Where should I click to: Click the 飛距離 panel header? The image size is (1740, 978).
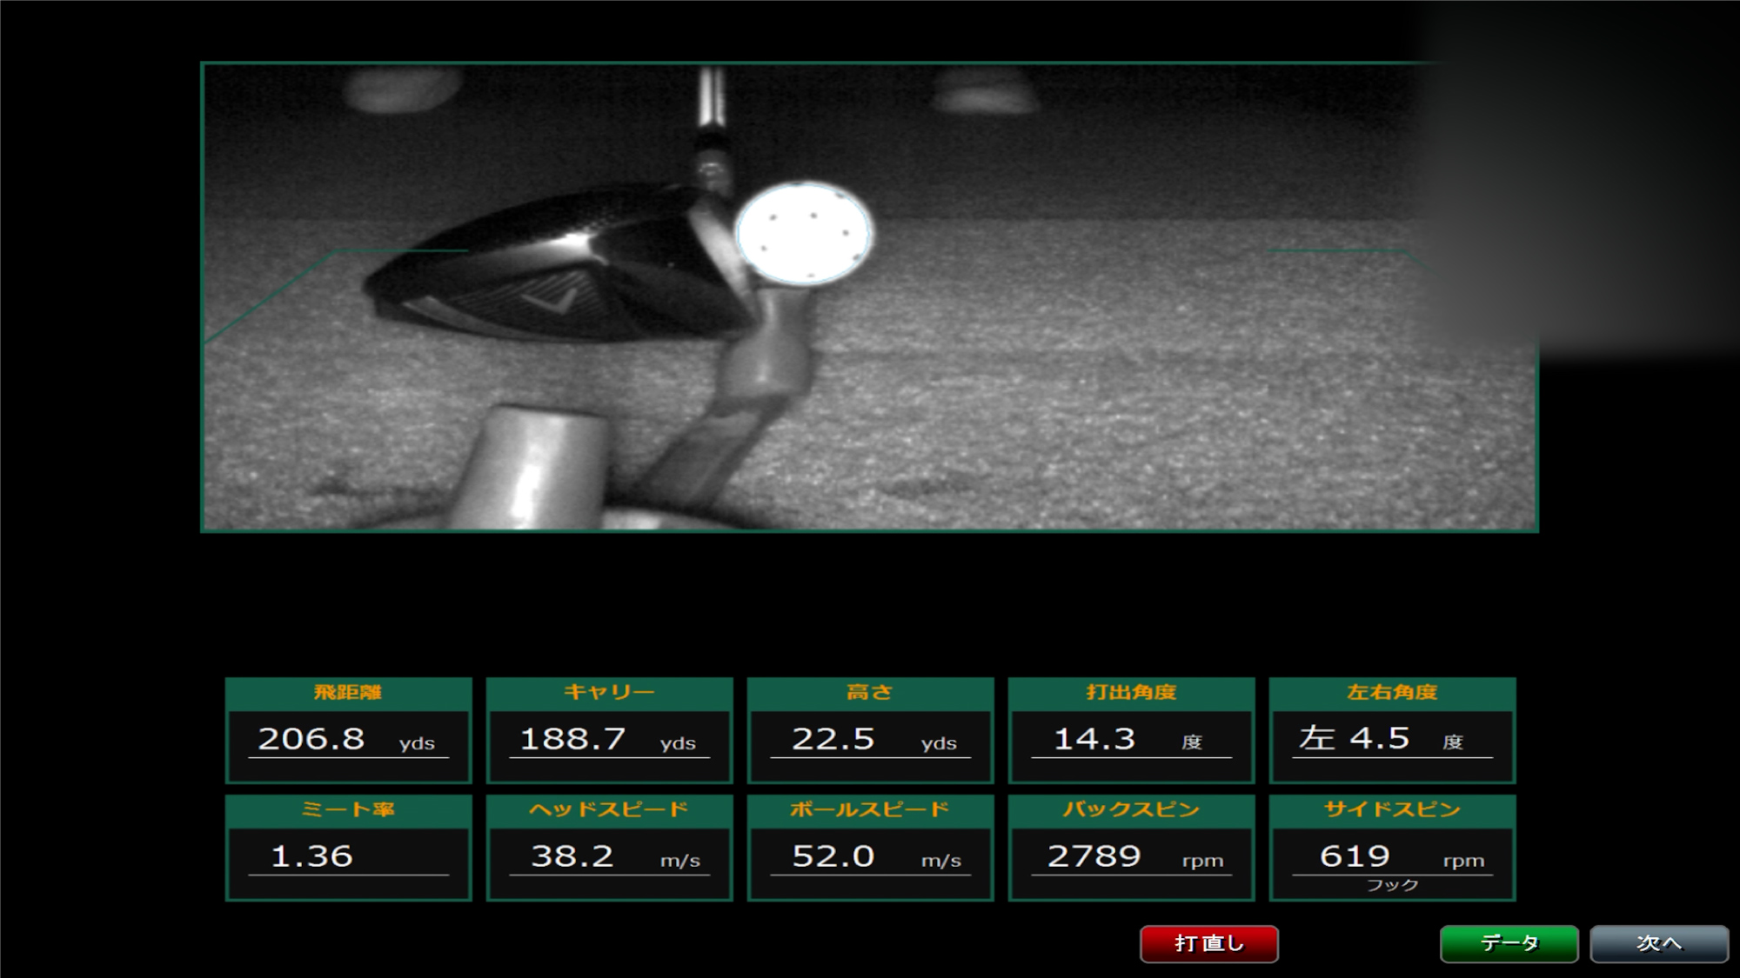click(x=348, y=693)
